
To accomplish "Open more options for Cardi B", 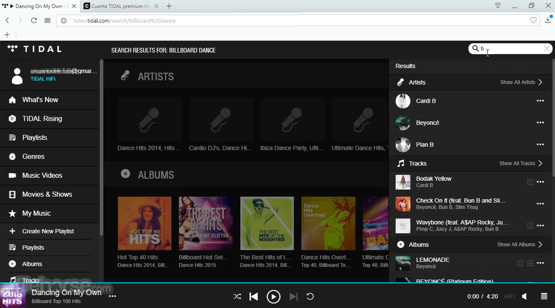I will pyautogui.click(x=540, y=101).
